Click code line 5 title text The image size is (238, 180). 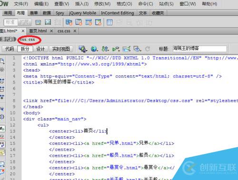(x=57, y=82)
